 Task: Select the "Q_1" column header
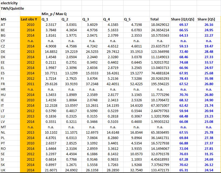click(45, 19)
